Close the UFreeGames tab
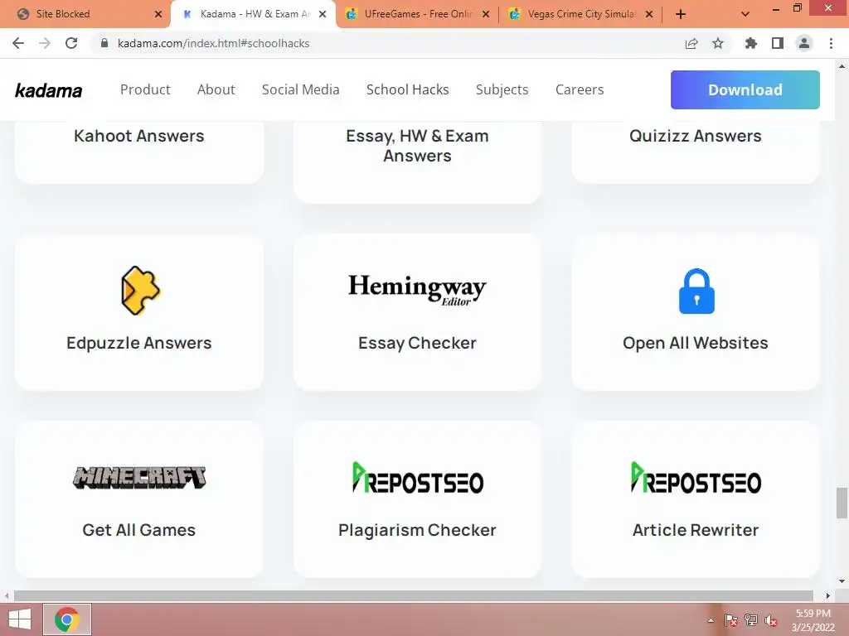This screenshot has height=636, width=849. pos(486,14)
